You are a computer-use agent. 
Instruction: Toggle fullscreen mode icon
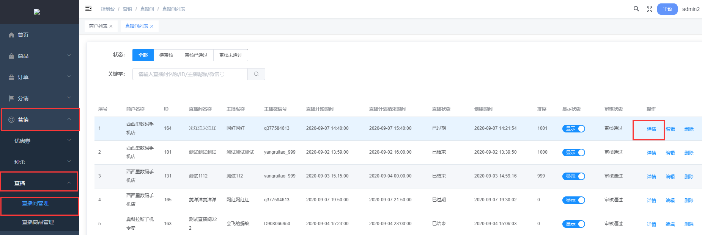click(650, 9)
